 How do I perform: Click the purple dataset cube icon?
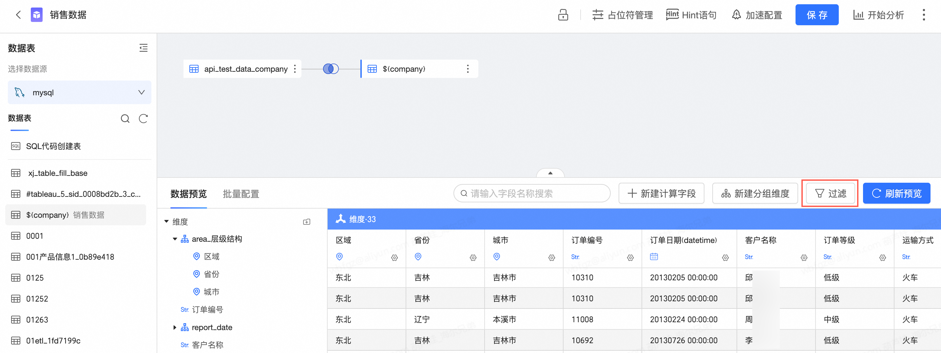tap(36, 15)
